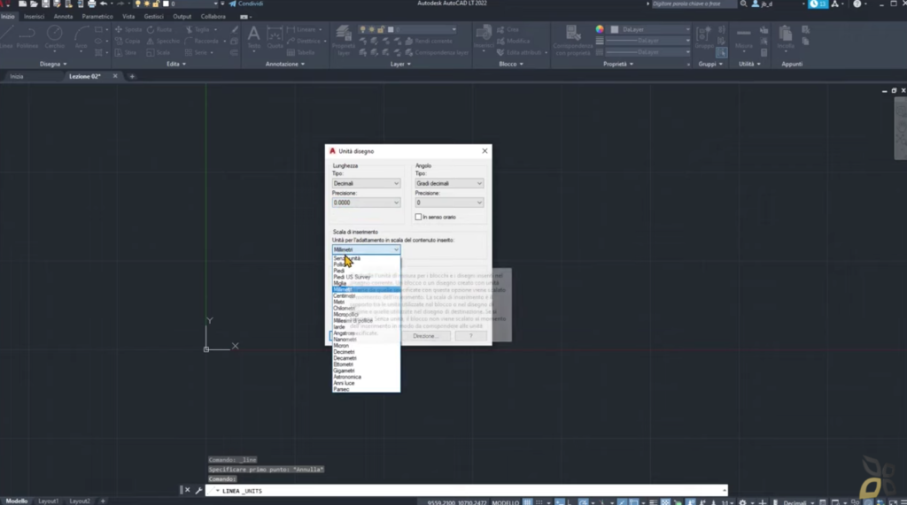
Task: Expand the Edita panel
Action: pos(176,65)
